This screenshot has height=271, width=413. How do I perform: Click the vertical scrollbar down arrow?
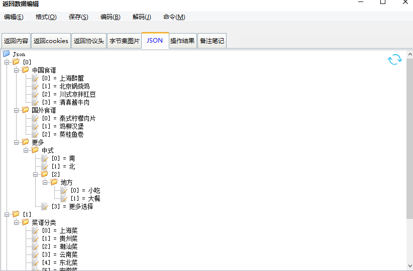point(409,266)
